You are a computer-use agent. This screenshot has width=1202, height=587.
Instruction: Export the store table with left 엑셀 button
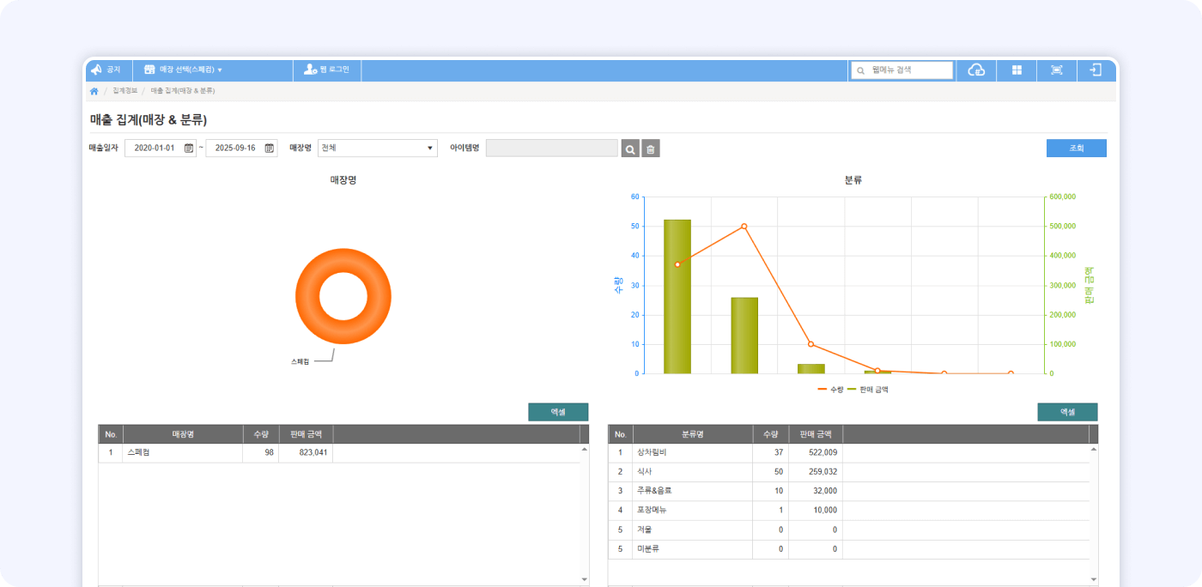(557, 412)
